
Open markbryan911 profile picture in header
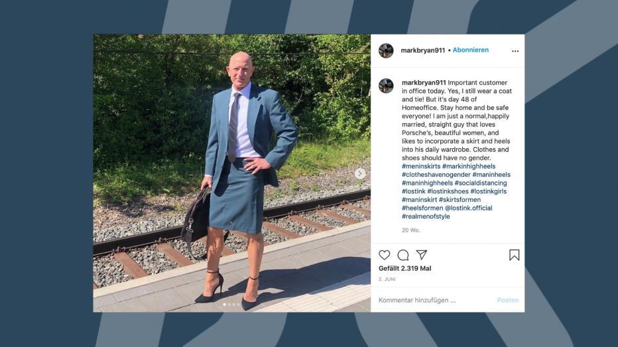[x=386, y=50]
